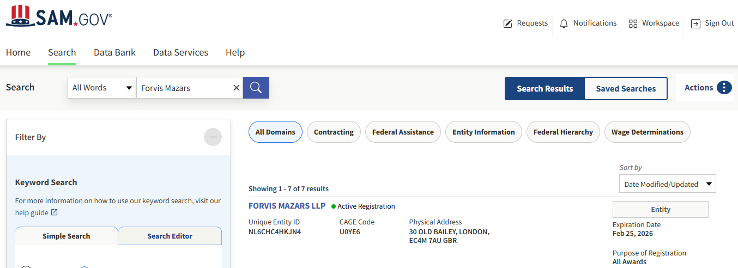The image size is (738, 268).
Task: Clear the search text with X
Action: (236, 88)
